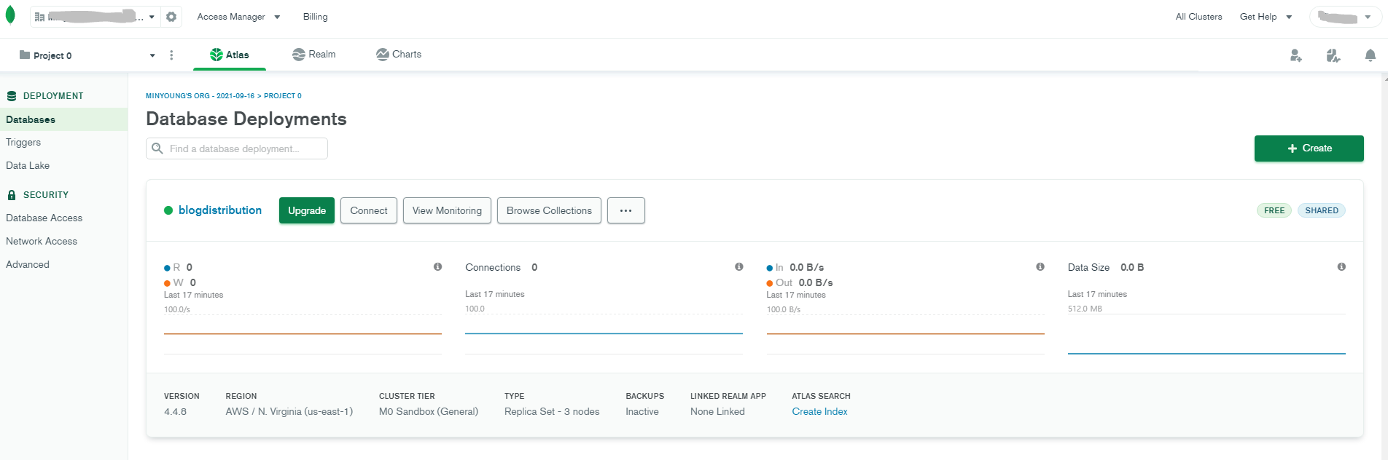Click the Replica Set - 3 nodes text
Image resolution: width=1388 pixels, height=460 pixels.
552,412
